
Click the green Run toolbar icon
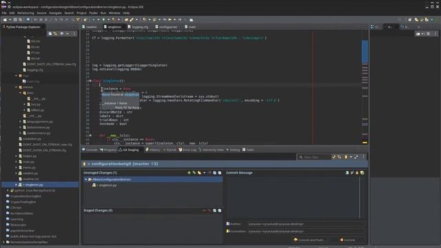click(103, 20)
